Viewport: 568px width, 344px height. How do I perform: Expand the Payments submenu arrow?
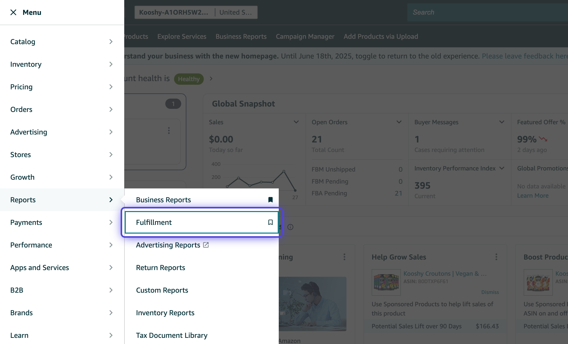(x=111, y=222)
